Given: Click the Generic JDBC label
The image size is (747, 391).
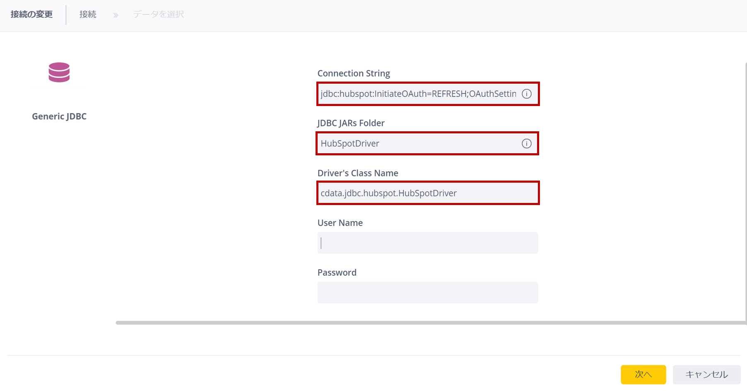Looking at the screenshot, I should point(59,116).
